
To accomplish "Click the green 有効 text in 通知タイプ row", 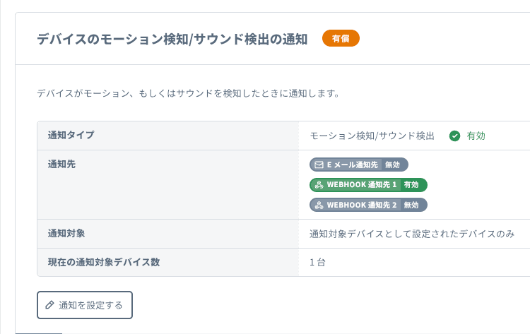I will (476, 136).
